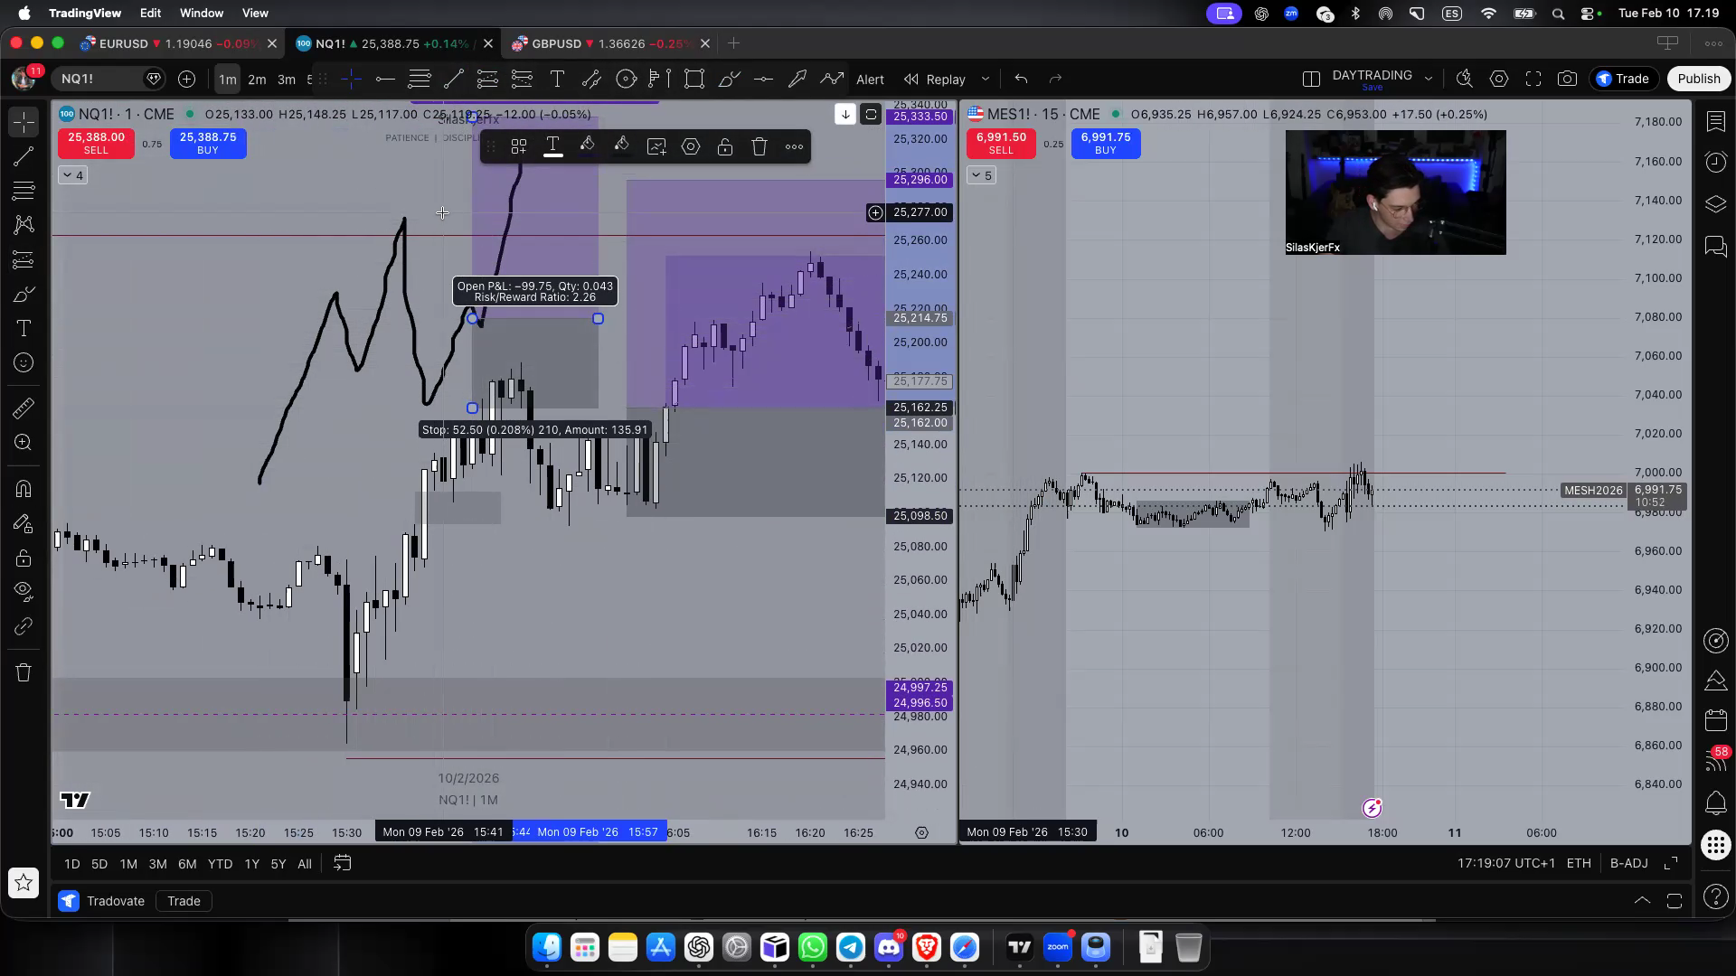Viewport: 1736px width, 976px height.
Task: Select the text annotation tool in left sidebar
Action: 24,328
